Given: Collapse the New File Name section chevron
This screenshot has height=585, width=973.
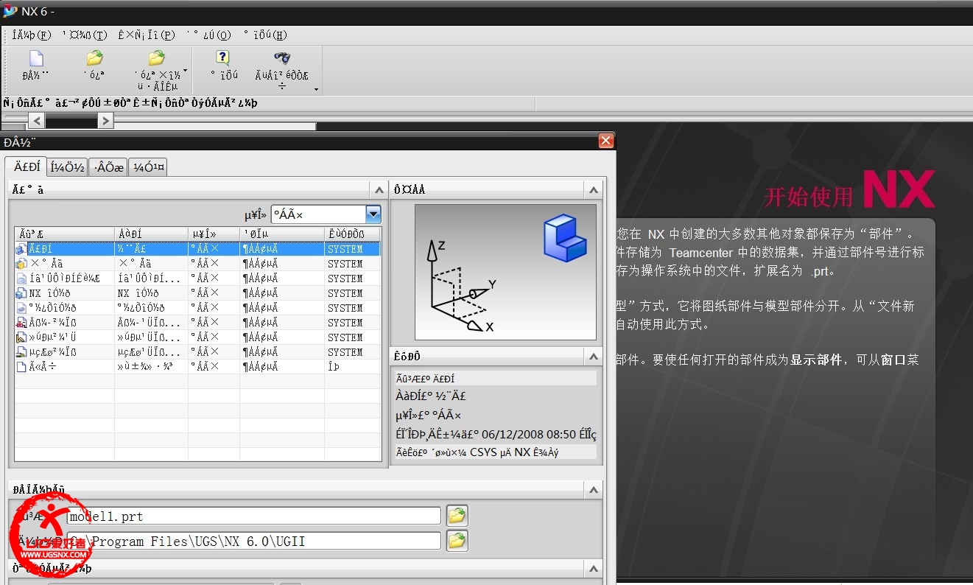Looking at the screenshot, I should point(594,489).
